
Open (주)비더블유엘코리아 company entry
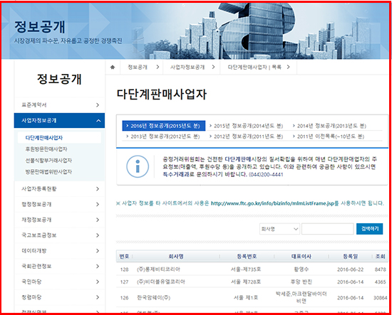[x=161, y=282]
